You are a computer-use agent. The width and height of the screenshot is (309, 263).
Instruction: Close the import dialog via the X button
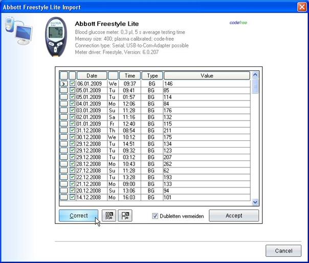coord(301,7)
